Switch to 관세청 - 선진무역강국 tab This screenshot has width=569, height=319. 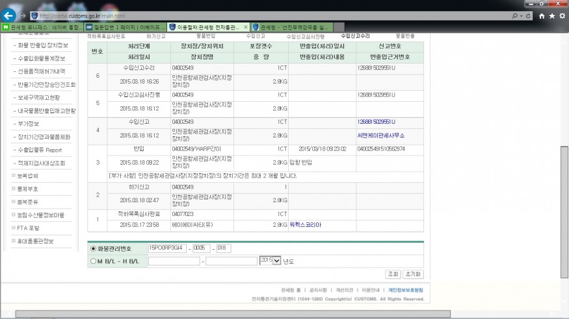pyautogui.click(x=292, y=27)
